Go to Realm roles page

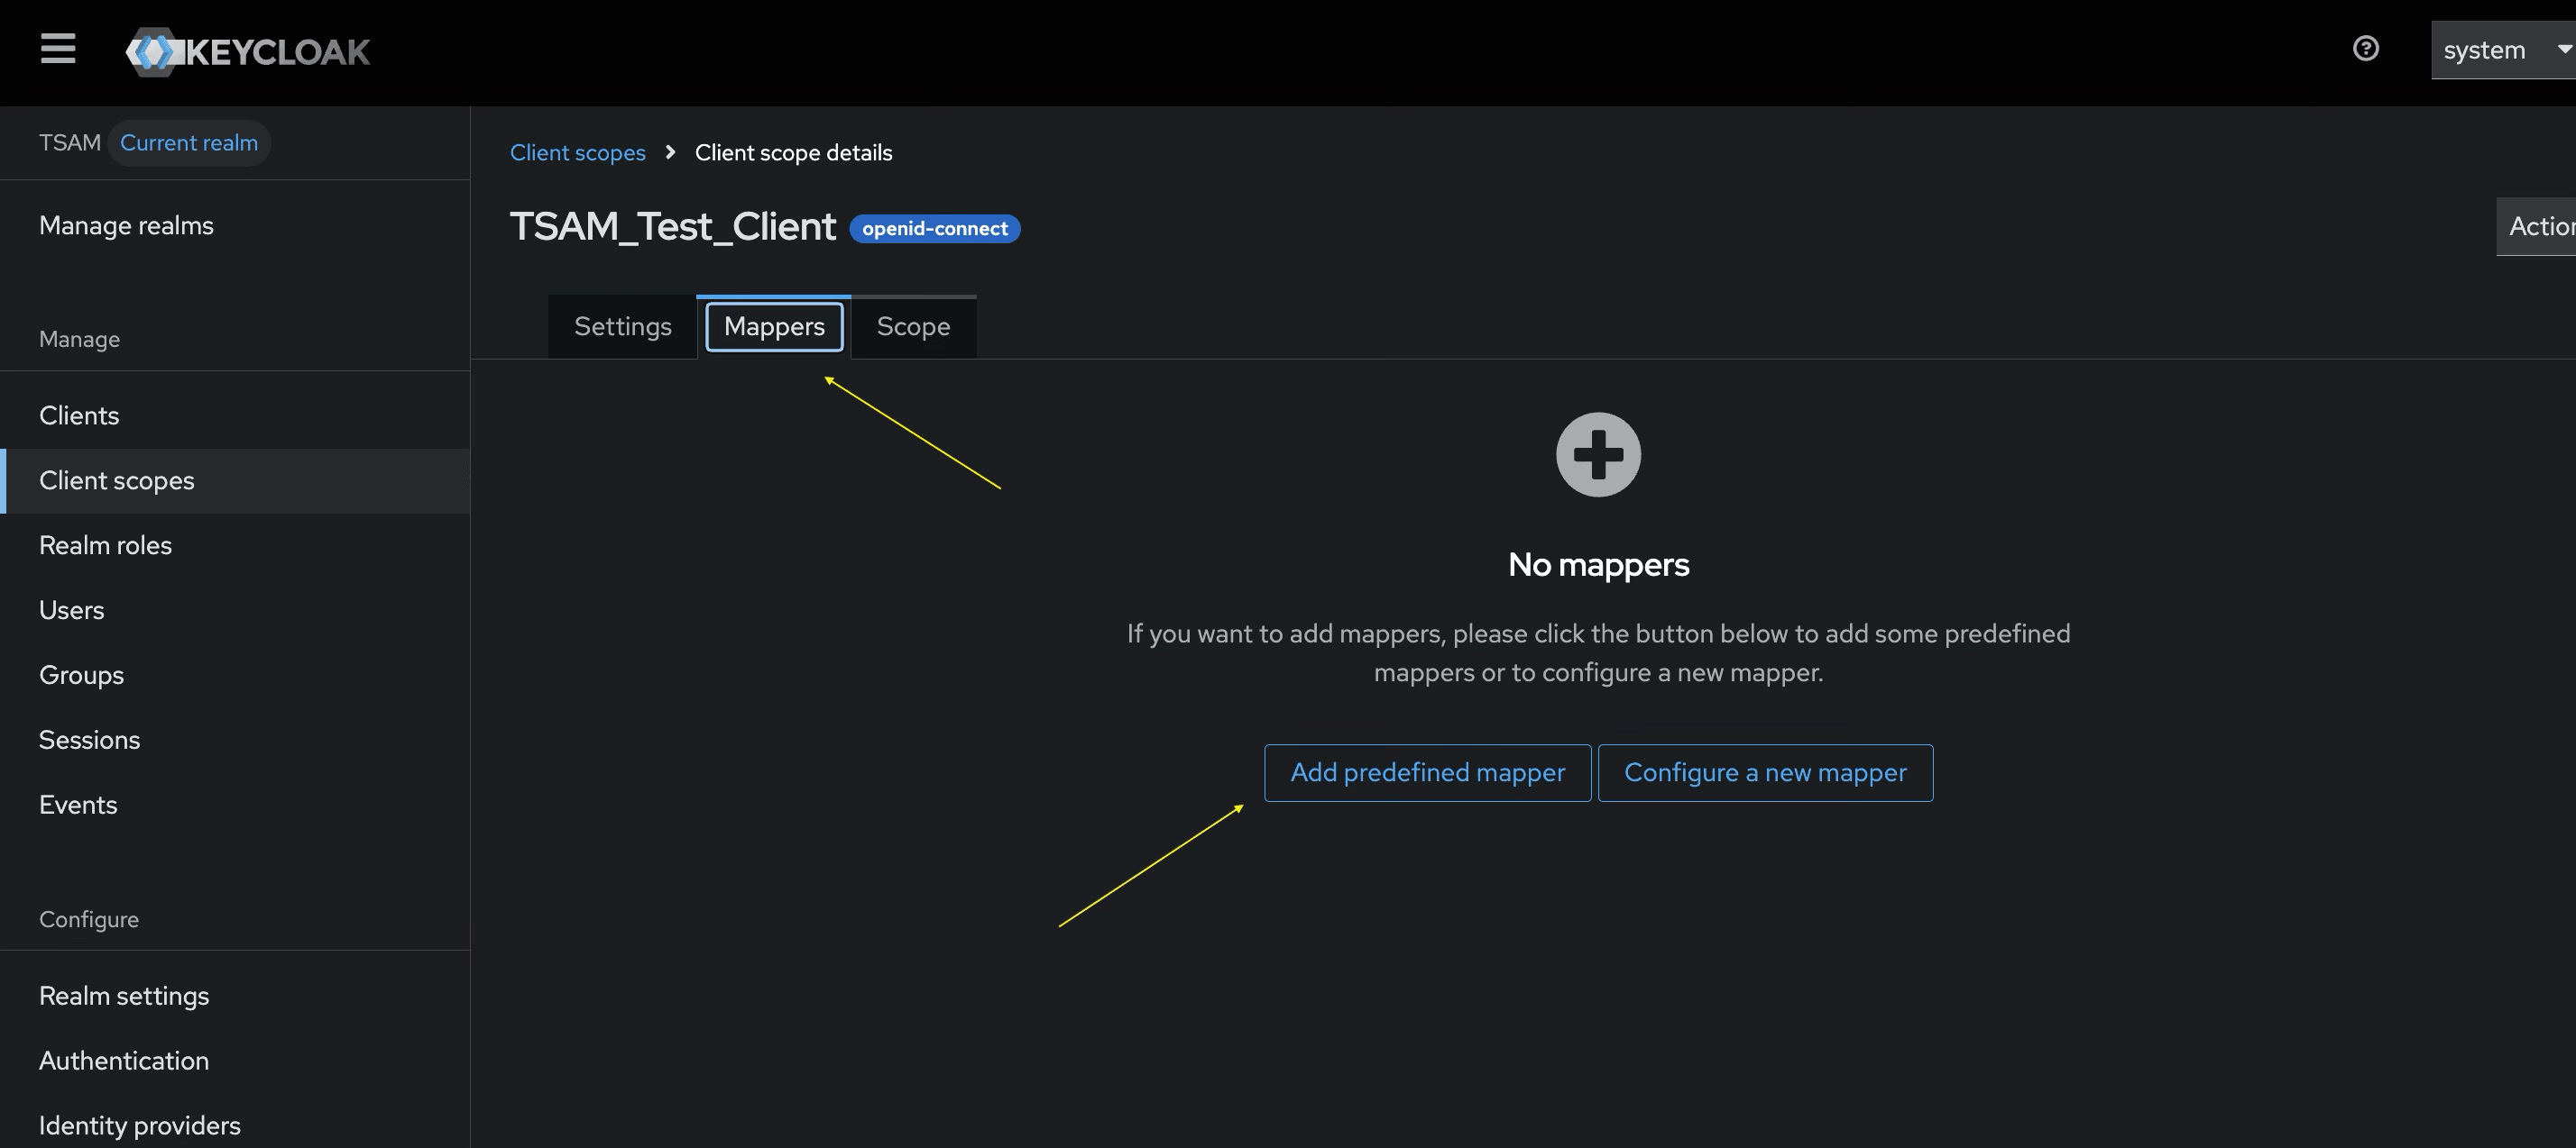(x=235, y=545)
